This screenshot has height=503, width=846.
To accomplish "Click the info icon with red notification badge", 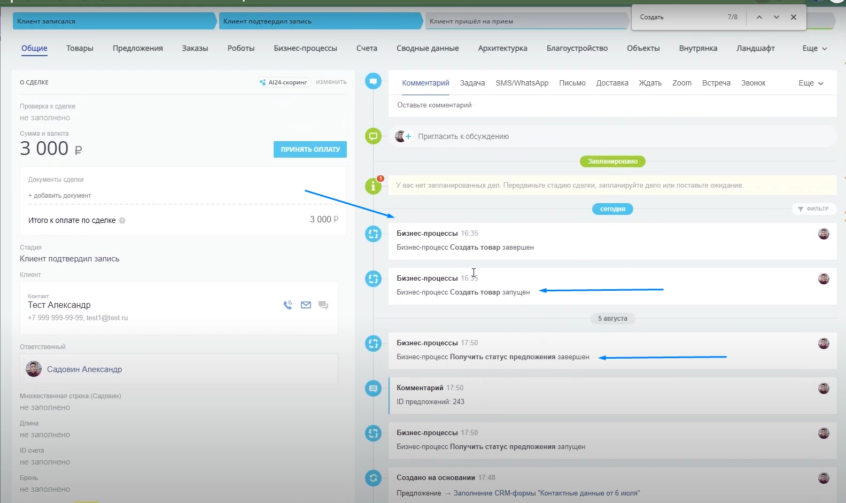I will [x=373, y=185].
